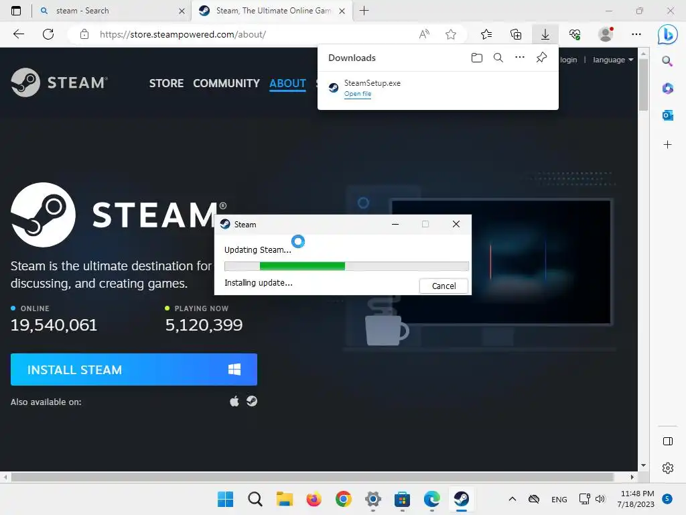
Task: Open Browser essentials heart icon
Action: tap(575, 34)
